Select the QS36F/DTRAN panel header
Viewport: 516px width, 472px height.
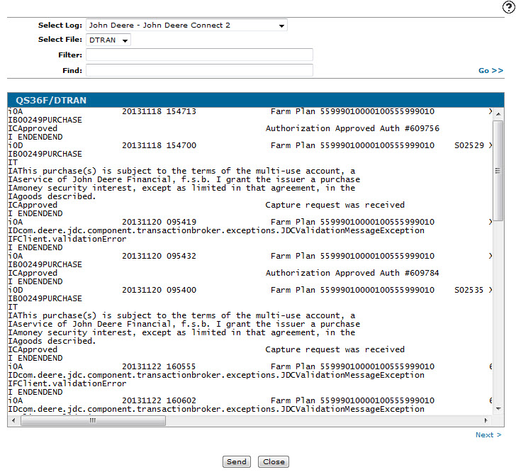256,101
